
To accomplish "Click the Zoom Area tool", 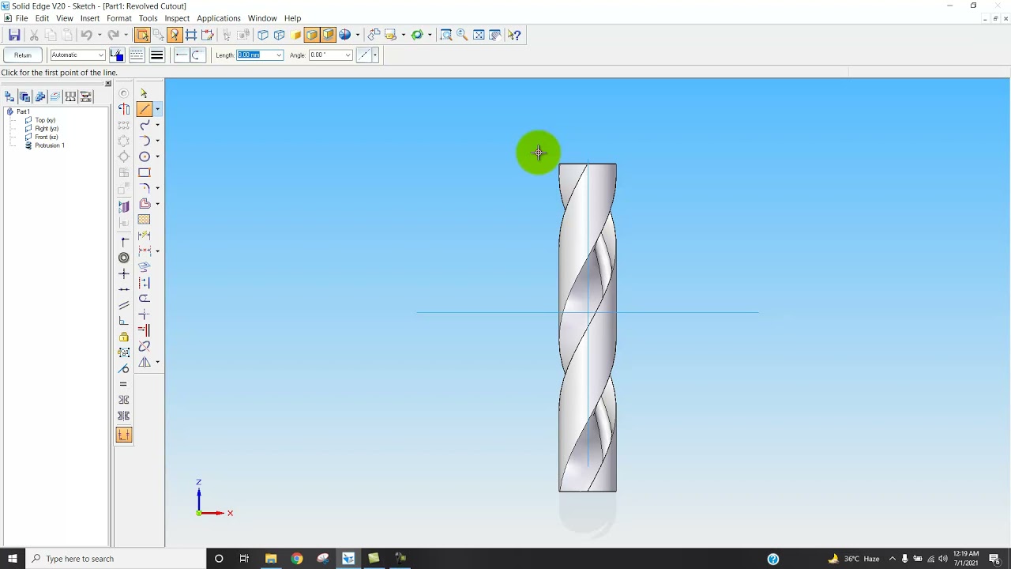I will click(446, 35).
